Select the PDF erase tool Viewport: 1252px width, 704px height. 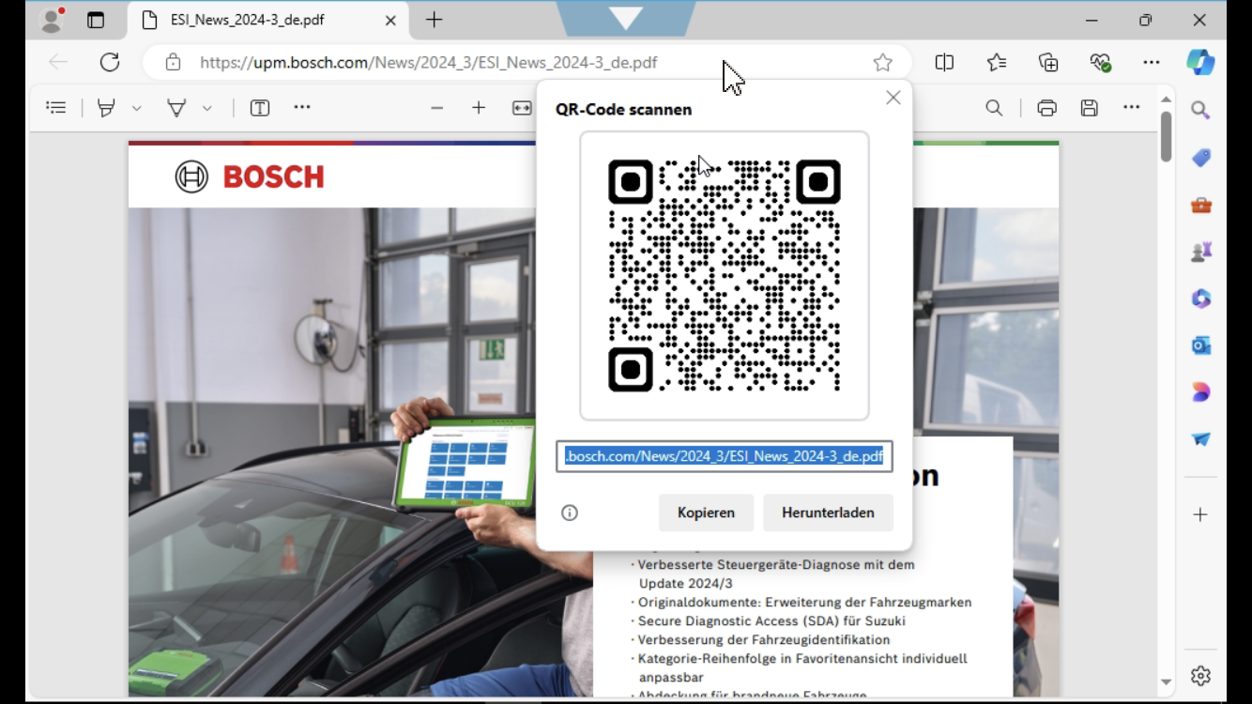[x=176, y=108]
